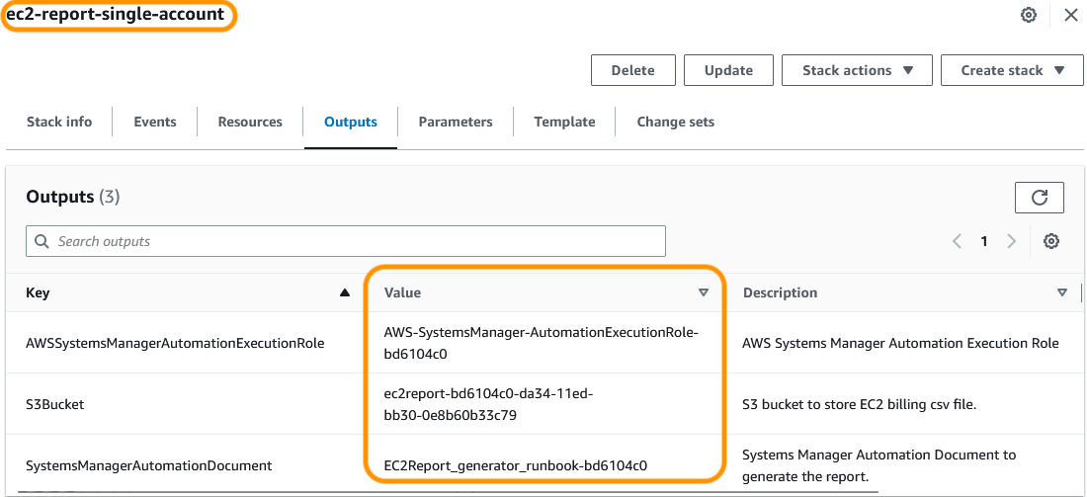Open stack settings gear icon at top
1087x497 pixels.
click(x=1029, y=15)
